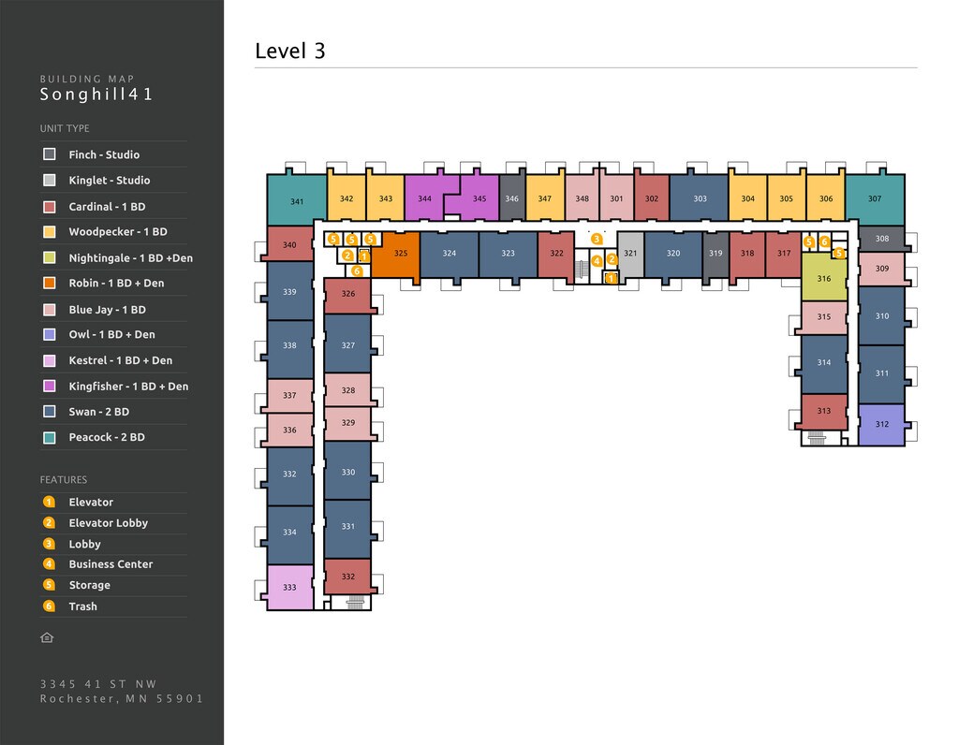Select the Elevator Lobby legend marker

49,523
